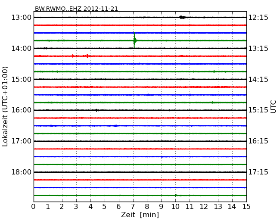Click the 12 tick label on the minute axis
This screenshot has width=280, height=224.
pyautogui.click(x=204, y=207)
